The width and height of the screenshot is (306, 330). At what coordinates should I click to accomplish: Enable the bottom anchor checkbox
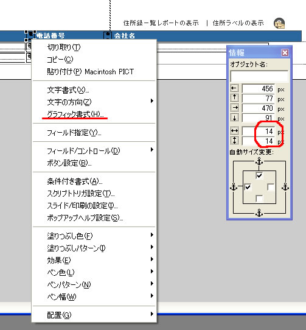[x=259, y=198]
